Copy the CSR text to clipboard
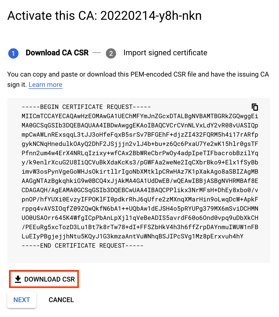 (255, 107)
